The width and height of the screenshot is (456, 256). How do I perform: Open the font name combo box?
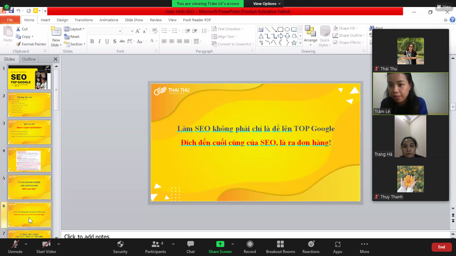pos(105,31)
